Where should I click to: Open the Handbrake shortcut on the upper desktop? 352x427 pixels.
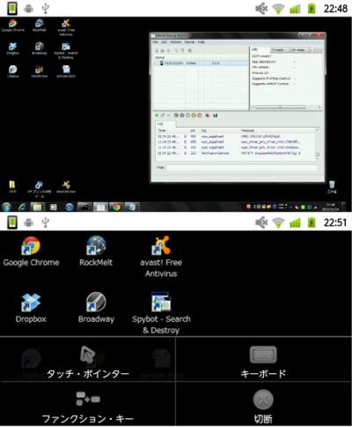tap(40, 71)
